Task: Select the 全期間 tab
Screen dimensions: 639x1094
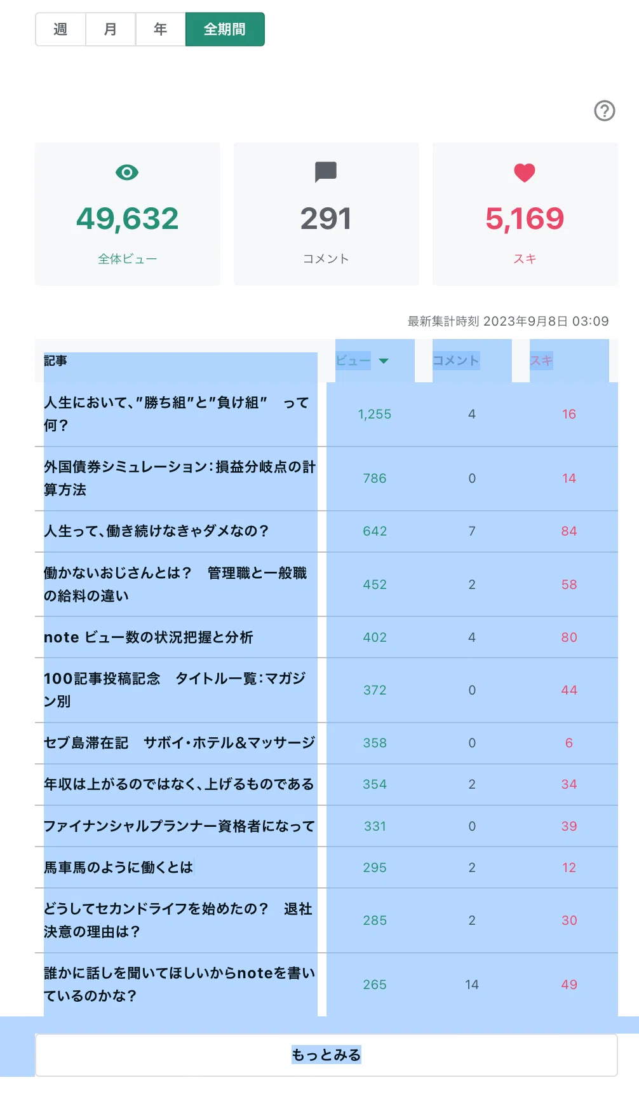Action: pyautogui.click(x=225, y=29)
